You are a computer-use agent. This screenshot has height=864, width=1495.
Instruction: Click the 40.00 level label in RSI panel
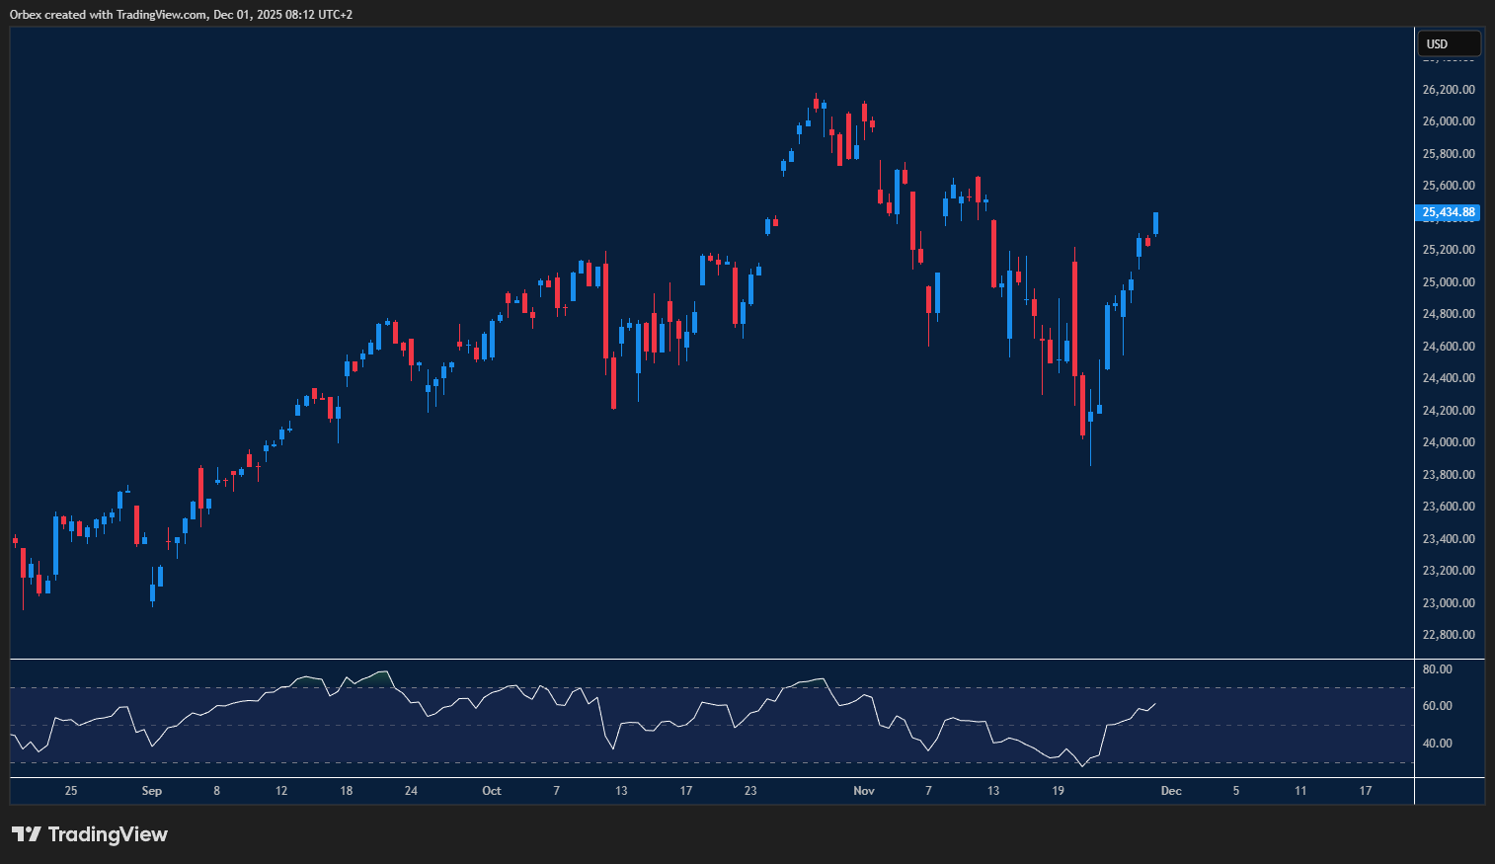[x=1439, y=743]
